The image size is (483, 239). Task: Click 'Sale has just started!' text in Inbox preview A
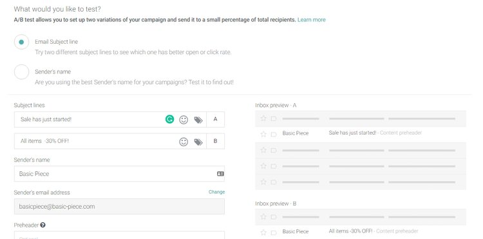352,133
